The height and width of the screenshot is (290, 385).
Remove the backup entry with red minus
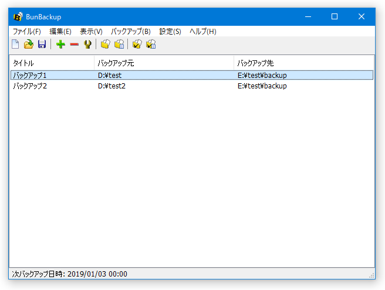pos(74,45)
